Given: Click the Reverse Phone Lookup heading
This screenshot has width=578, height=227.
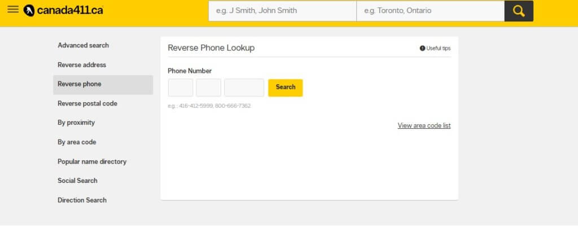Looking at the screenshot, I should [211, 48].
